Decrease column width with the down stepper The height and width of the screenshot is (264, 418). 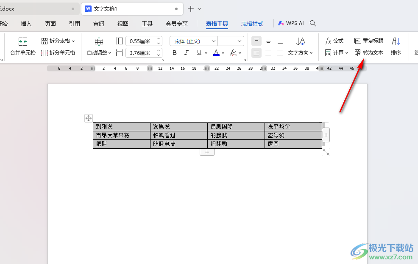click(x=159, y=55)
